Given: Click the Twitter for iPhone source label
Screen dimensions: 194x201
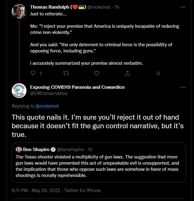Looking at the screenshot, I should 83,191.
